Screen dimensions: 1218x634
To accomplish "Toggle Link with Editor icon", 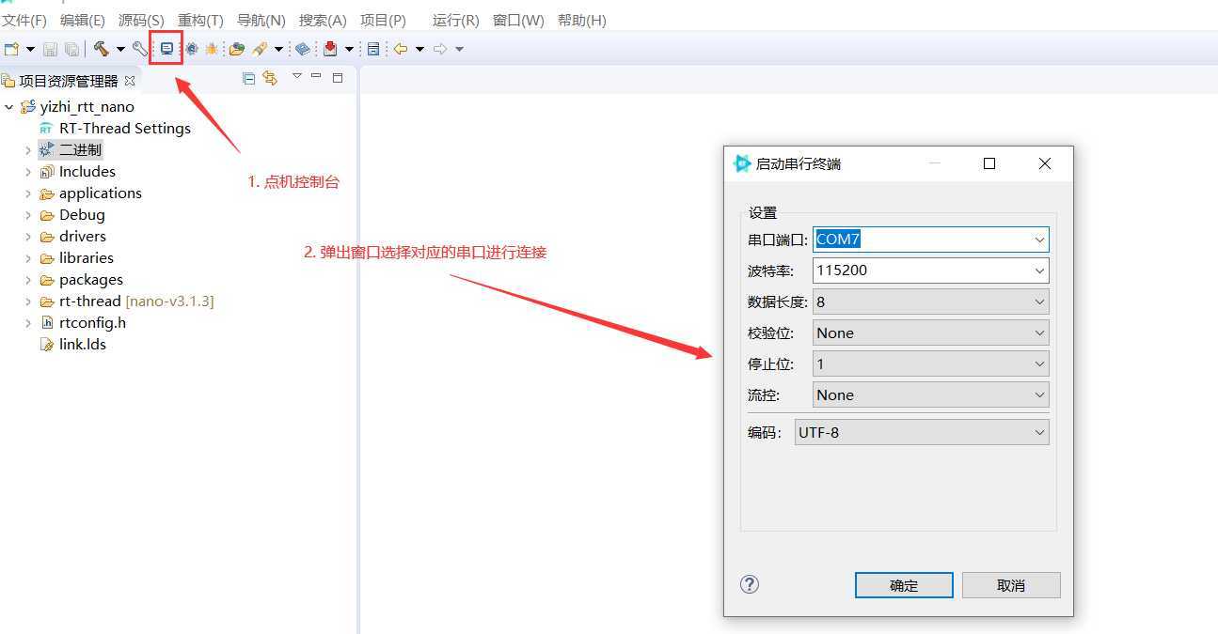I will pyautogui.click(x=270, y=79).
